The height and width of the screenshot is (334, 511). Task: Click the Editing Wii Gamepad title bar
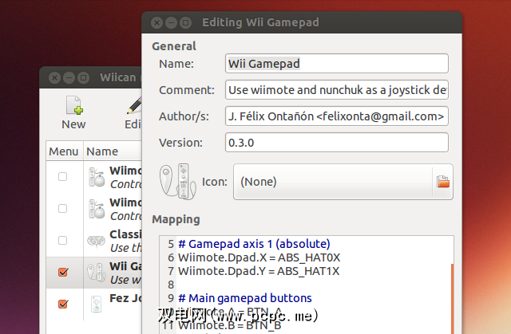(x=302, y=22)
